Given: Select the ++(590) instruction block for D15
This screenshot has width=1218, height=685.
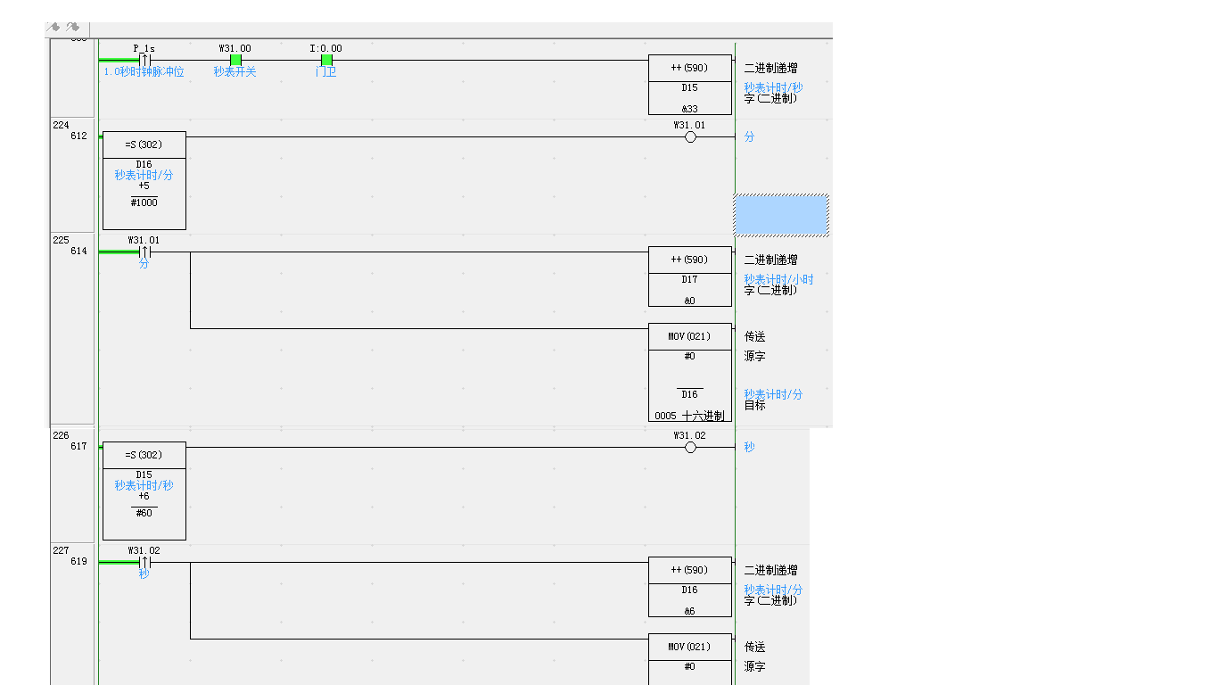Looking at the screenshot, I should click(x=689, y=85).
